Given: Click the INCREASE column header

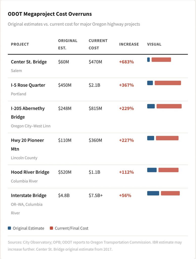Looking at the screenshot, I should coord(129,44).
